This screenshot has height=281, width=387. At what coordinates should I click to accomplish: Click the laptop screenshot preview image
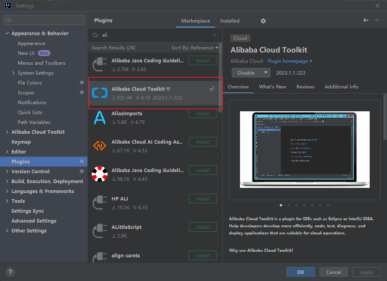[x=305, y=150]
